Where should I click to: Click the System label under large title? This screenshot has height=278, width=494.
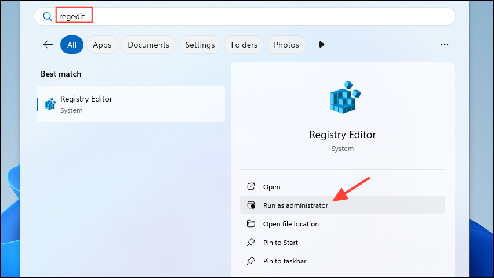343,149
